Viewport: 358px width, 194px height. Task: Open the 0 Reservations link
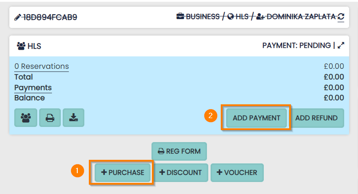click(41, 67)
